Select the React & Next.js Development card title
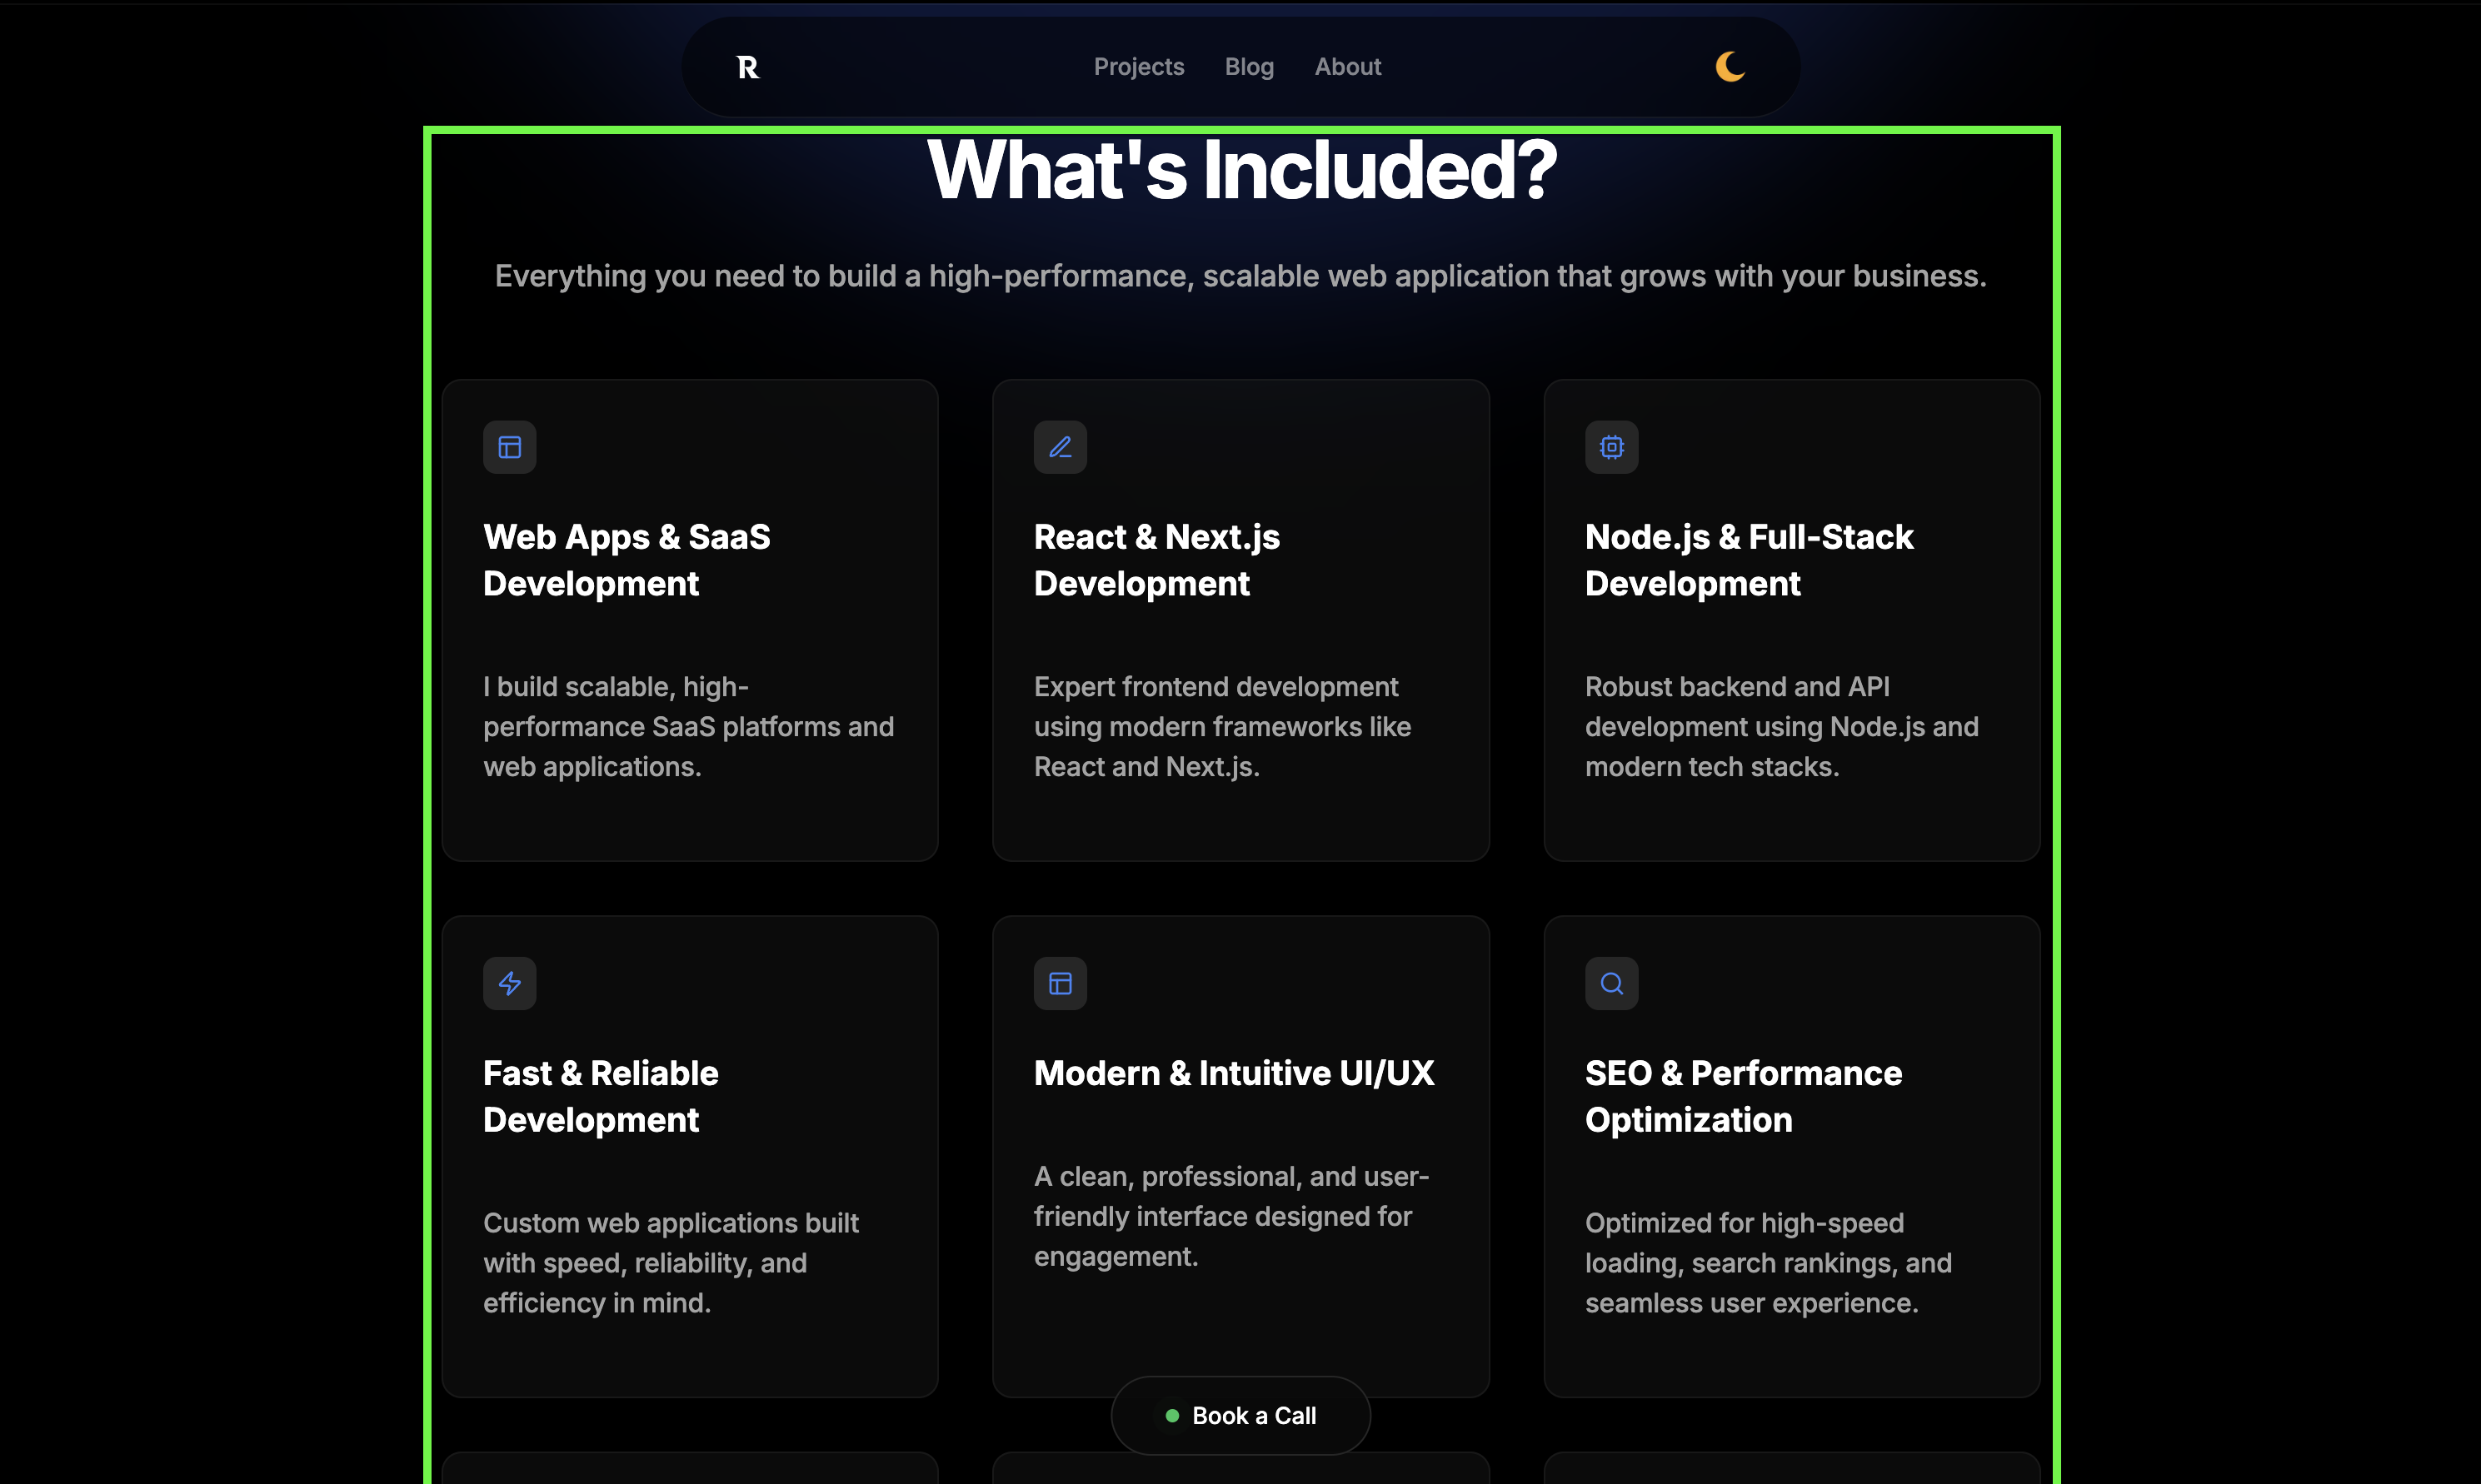Image resolution: width=2481 pixels, height=1484 pixels. [1156, 560]
